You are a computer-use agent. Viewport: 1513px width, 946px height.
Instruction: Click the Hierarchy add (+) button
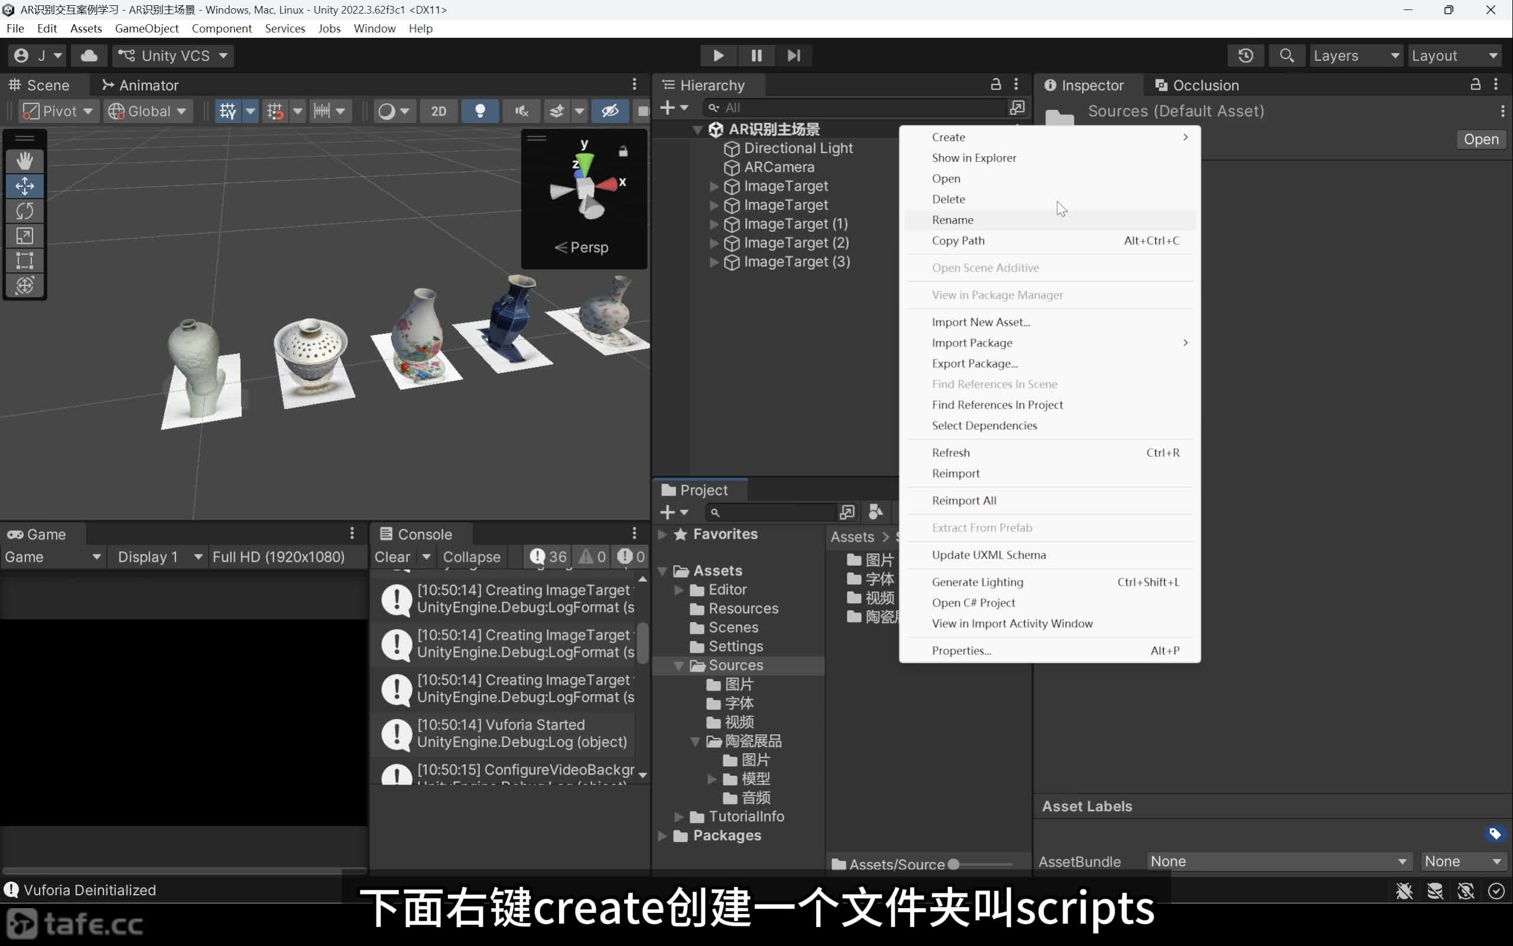point(673,108)
